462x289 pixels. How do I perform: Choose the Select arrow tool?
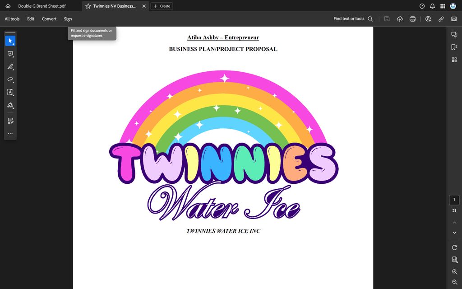(10, 41)
